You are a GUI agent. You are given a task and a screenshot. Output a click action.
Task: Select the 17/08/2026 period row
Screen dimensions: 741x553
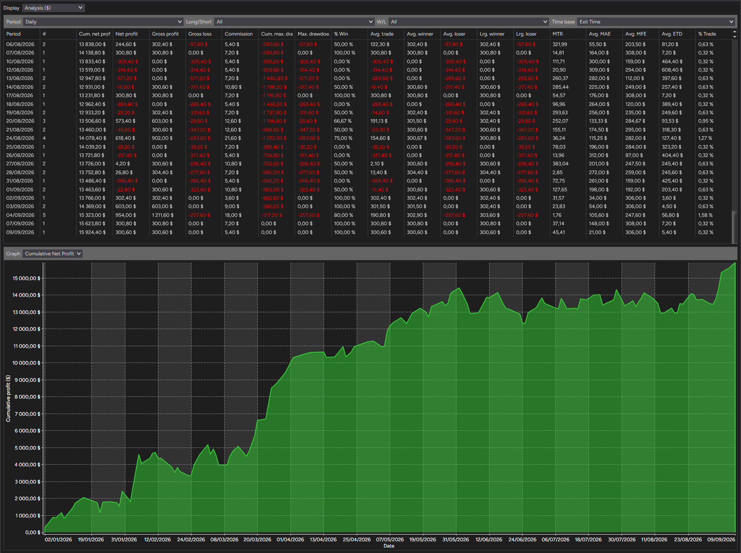pyautogui.click(x=368, y=95)
